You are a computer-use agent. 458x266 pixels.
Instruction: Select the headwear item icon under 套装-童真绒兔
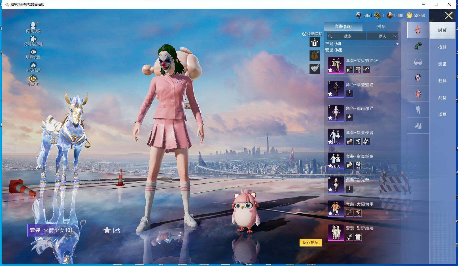pyautogui.click(x=349, y=165)
